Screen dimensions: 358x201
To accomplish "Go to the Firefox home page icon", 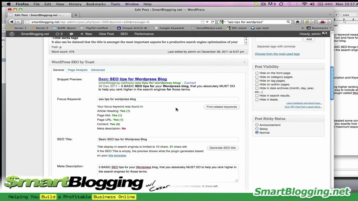I will pyautogui.click(x=298, y=22).
